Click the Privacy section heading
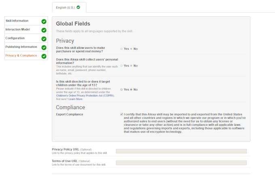Screen dimensions: 275x176 [65, 41]
